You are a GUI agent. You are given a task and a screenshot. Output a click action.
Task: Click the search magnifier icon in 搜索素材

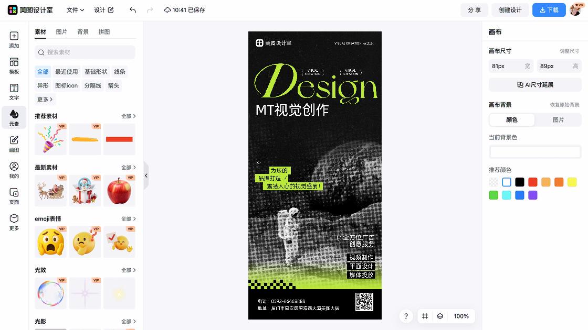(41, 52)
